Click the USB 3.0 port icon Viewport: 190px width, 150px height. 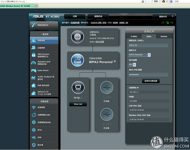tap(107, 88)
